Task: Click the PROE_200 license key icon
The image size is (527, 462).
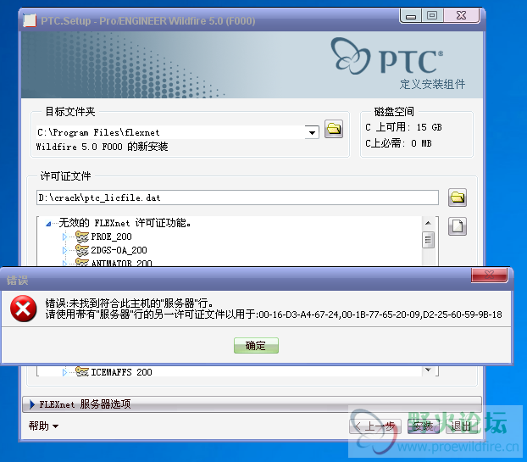Action: point(82,237)
